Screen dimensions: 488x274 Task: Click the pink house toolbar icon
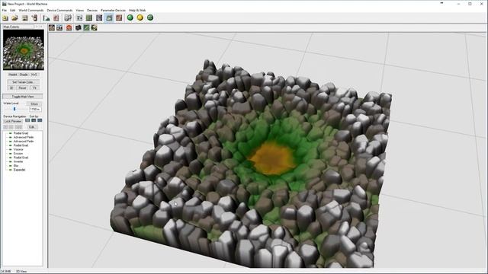(x=56, y=18)
